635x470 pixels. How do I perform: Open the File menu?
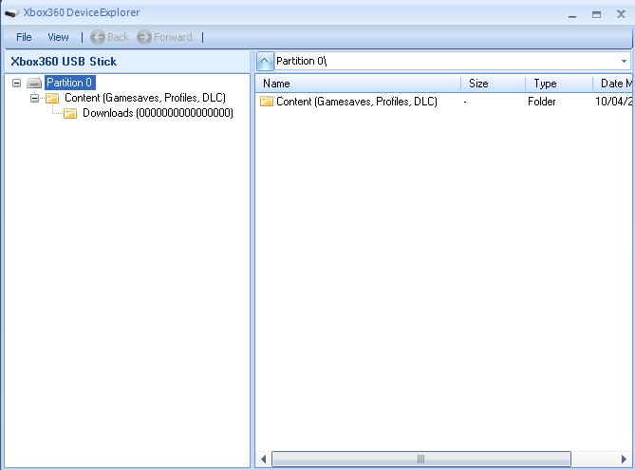point(24,37)
